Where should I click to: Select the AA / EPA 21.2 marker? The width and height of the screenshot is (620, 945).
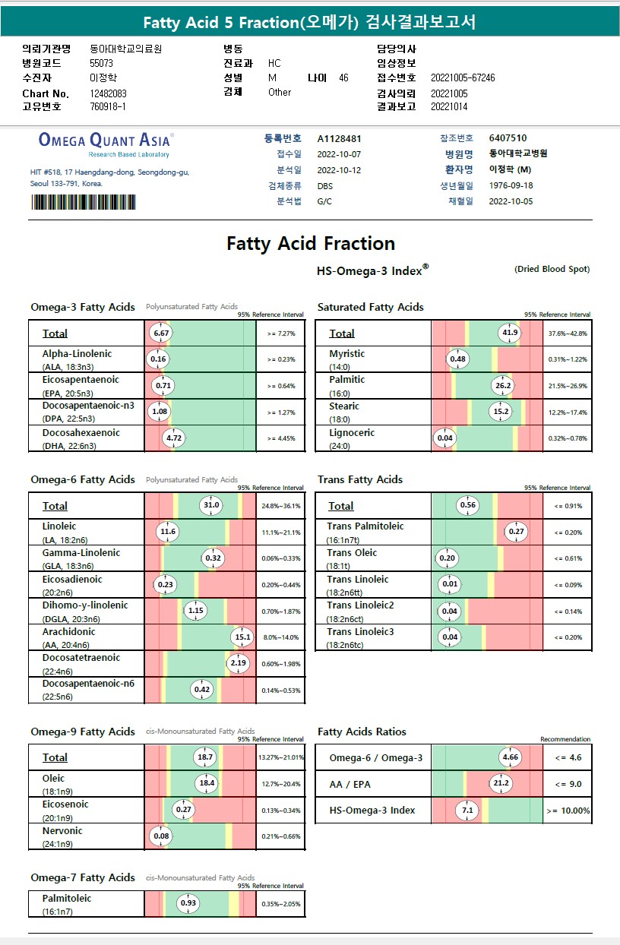[501, 784]
